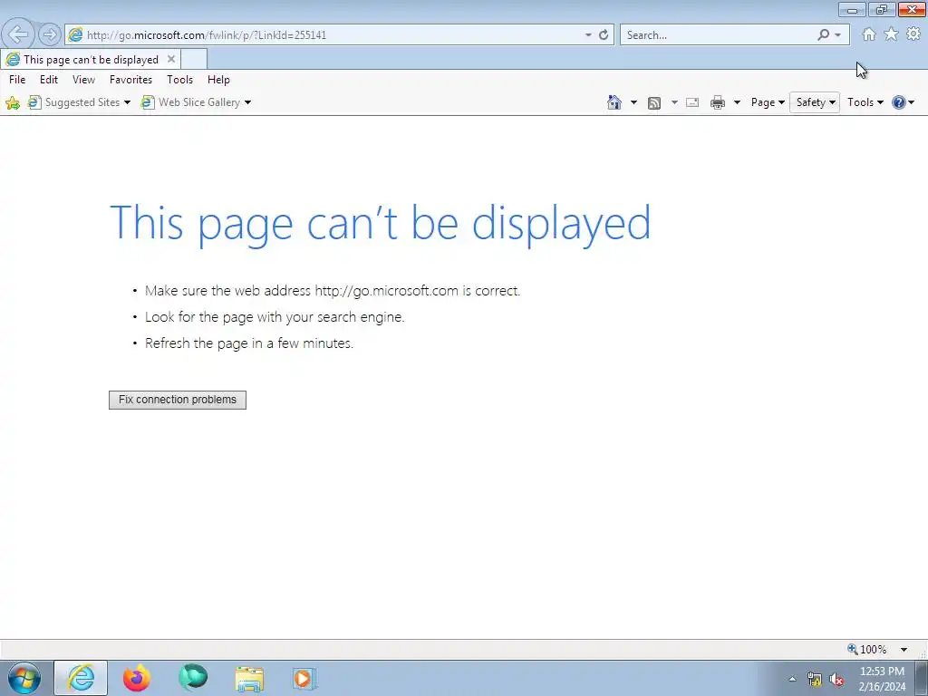Click the Forward arrow navigation button
Viewport: 928px width, 696px height.
(x=50, y=35)
